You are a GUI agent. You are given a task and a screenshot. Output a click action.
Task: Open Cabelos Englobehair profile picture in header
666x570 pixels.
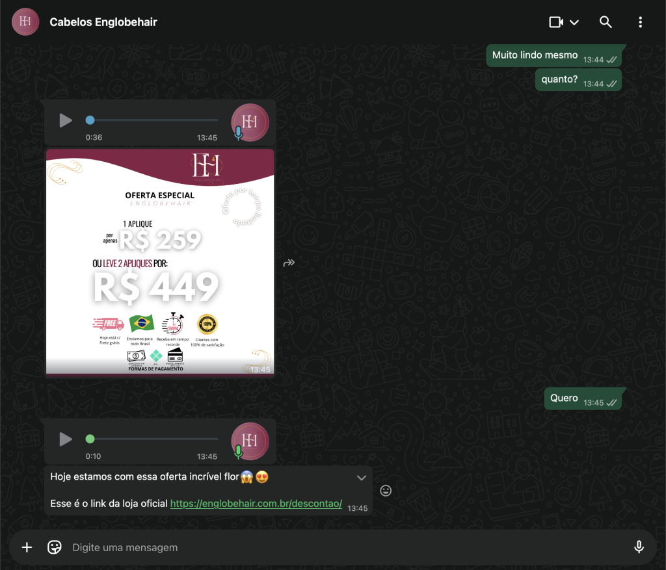(x=25, y=22)
